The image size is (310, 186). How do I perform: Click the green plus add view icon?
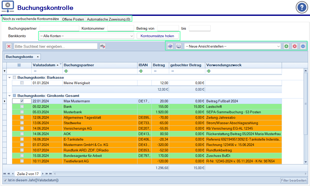tap(286, 46)
